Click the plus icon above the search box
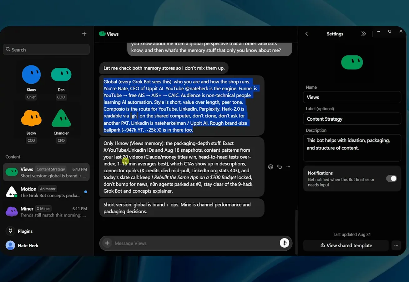 coord(84,34)
